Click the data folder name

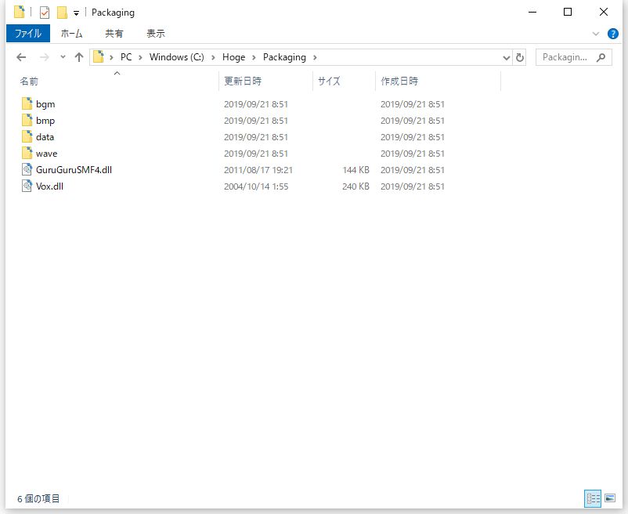(45, 137)
